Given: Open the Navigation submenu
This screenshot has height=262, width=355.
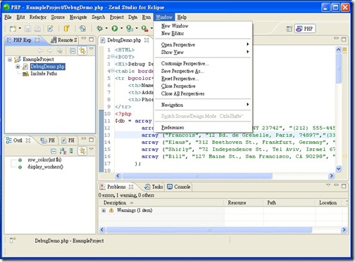Looking at the screenshot, I should (x=203, y=105).
